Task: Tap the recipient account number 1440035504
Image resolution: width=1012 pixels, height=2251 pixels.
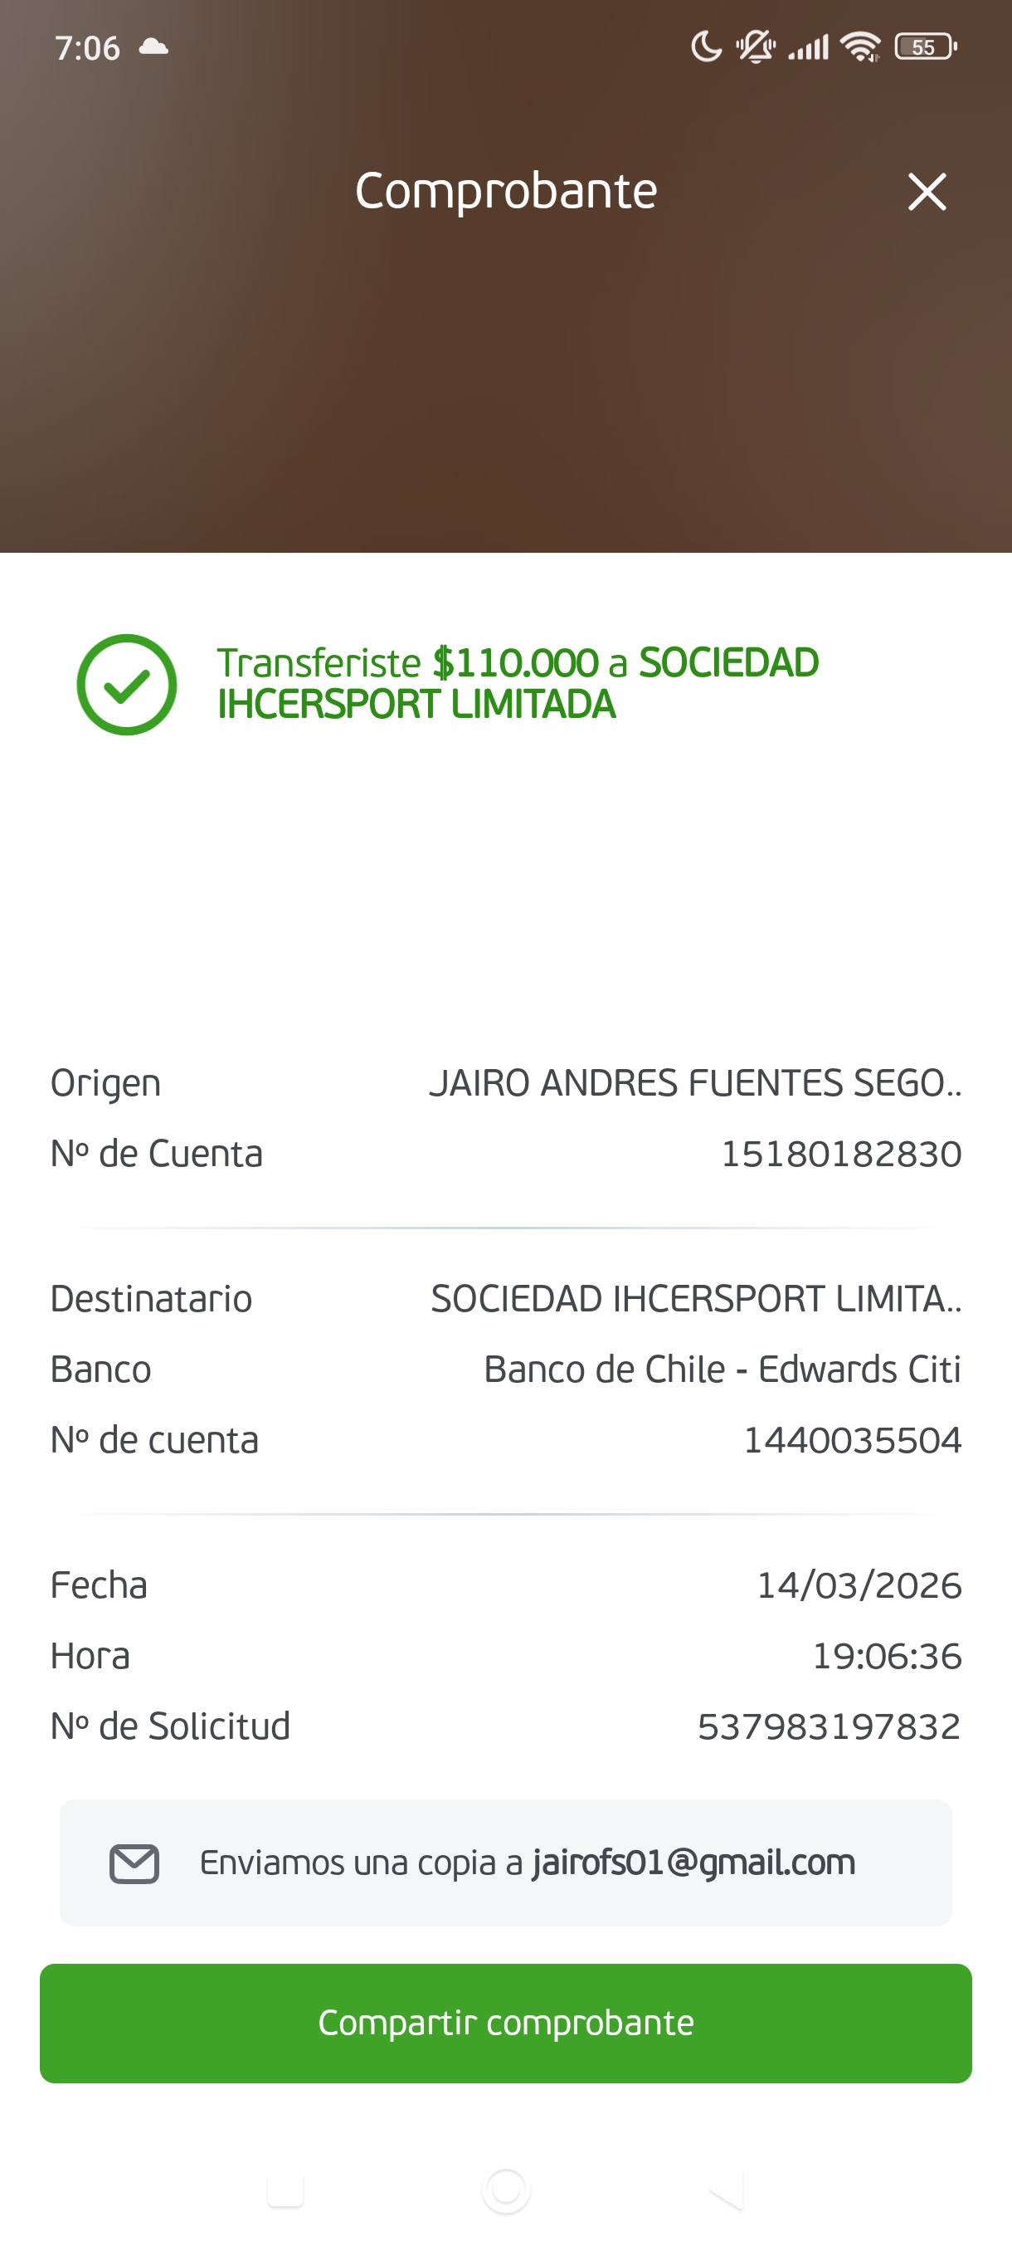Action: point(851,1440)
